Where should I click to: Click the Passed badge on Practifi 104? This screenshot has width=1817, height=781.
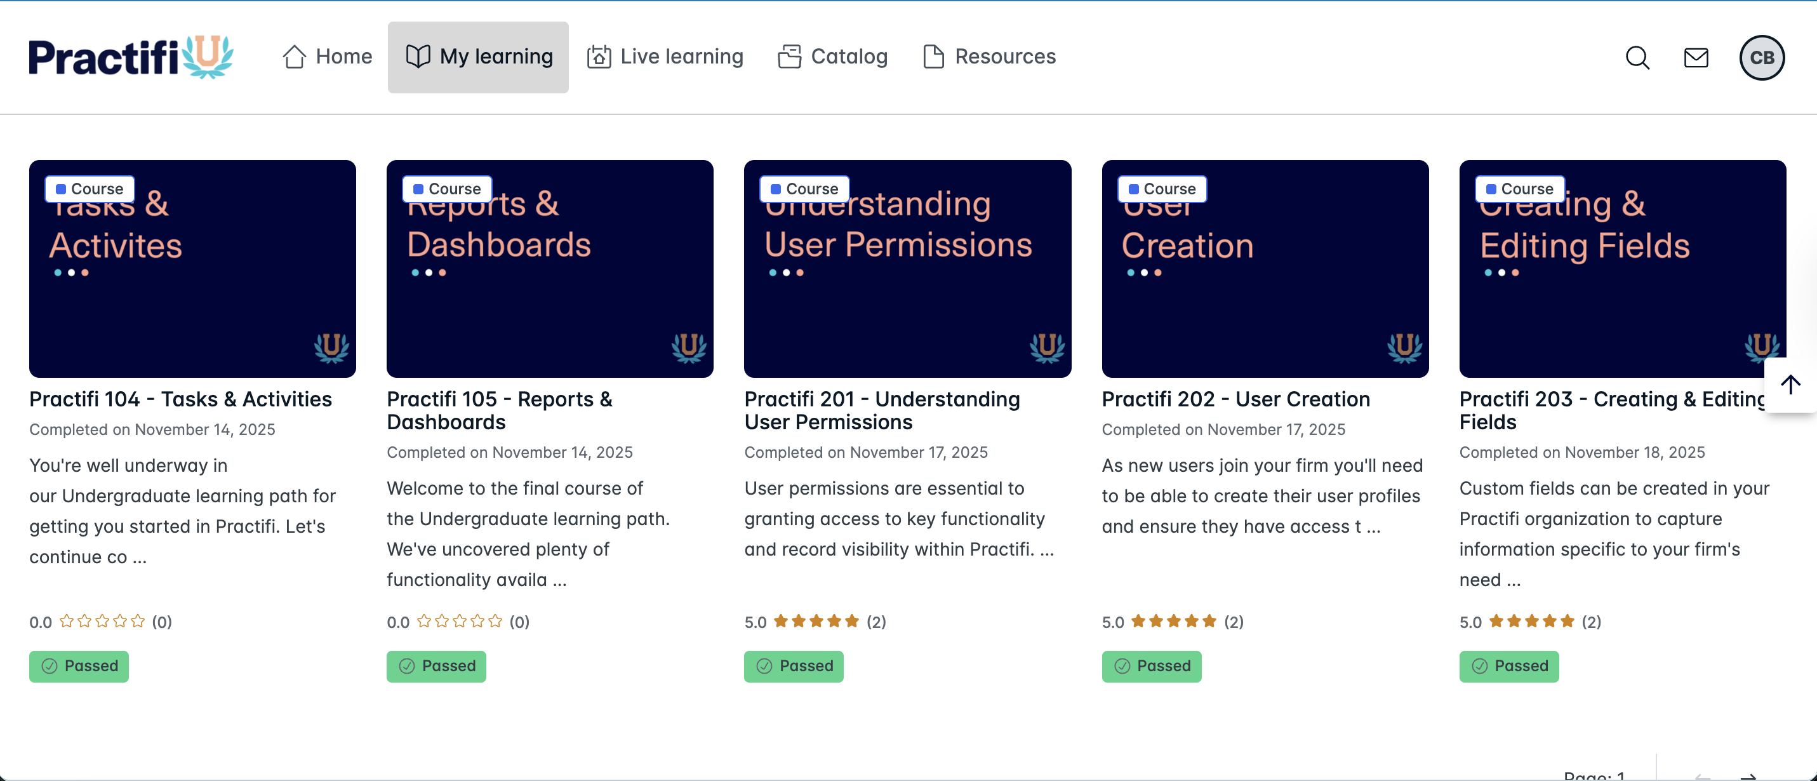pos(79,666)
